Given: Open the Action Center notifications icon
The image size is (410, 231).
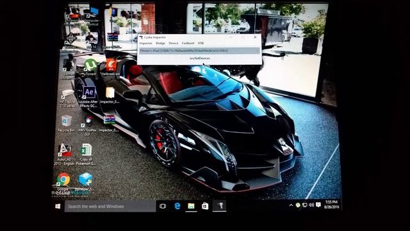Looking at the screenshot, I should coord(318,205).
